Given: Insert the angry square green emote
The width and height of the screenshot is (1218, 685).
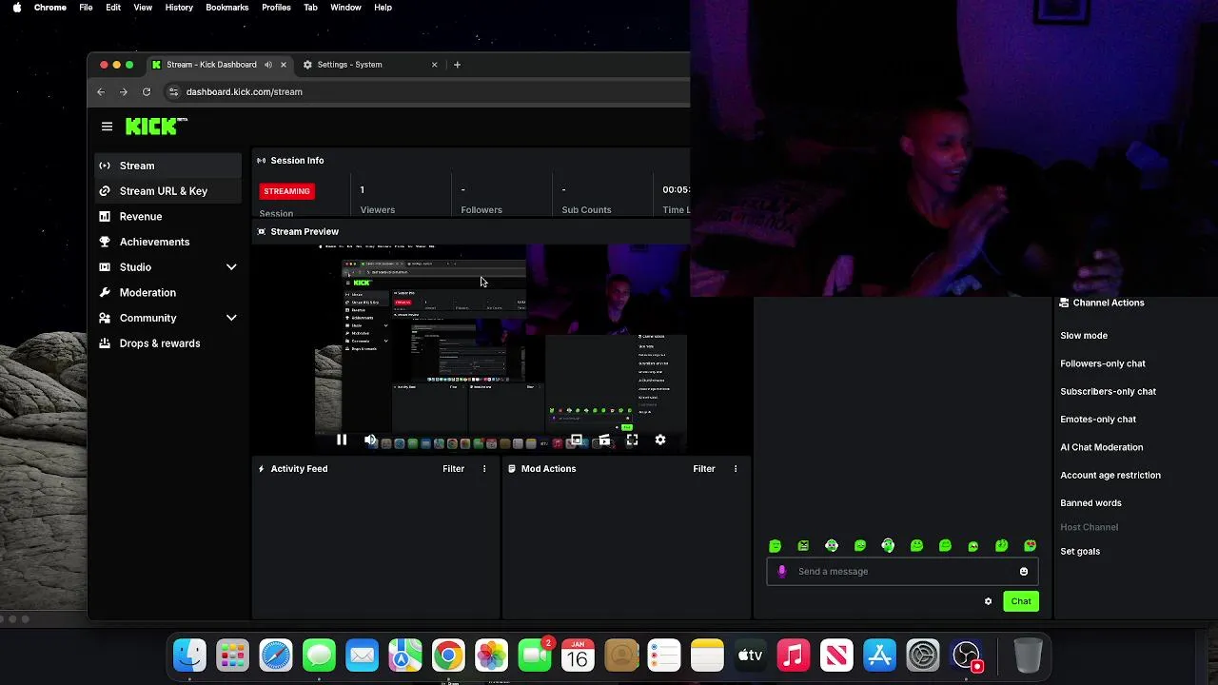Looking at the screenshot, I should (x=803, y=546).
